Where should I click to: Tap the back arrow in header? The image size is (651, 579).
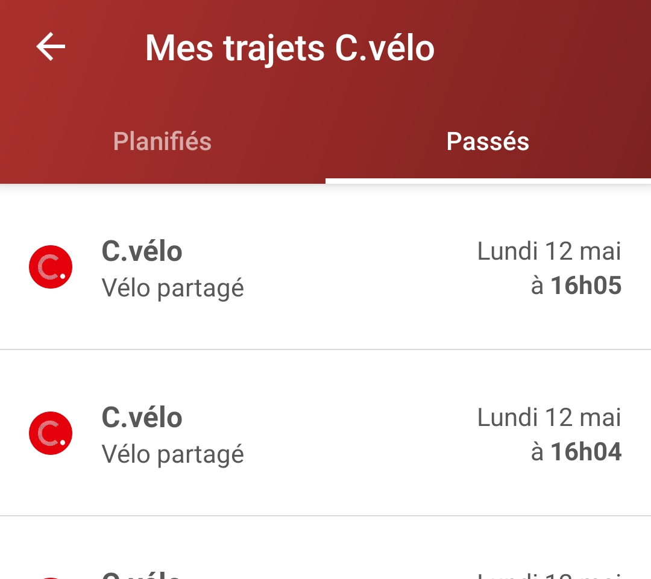click(51, 47)
